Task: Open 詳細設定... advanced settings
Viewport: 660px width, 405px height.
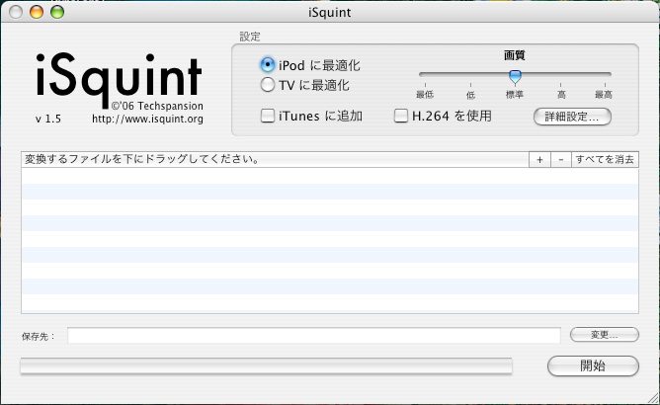Action: click(572, 117)
